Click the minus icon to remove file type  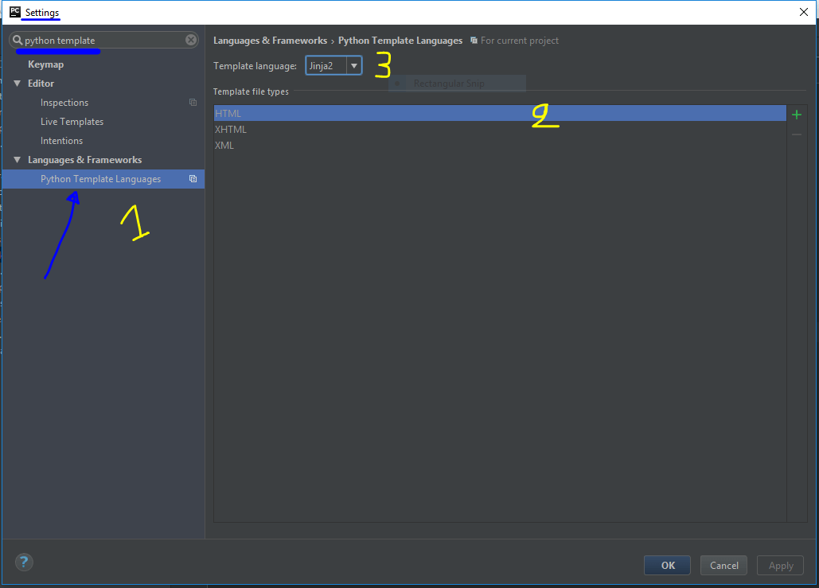[x=797, y=134]
